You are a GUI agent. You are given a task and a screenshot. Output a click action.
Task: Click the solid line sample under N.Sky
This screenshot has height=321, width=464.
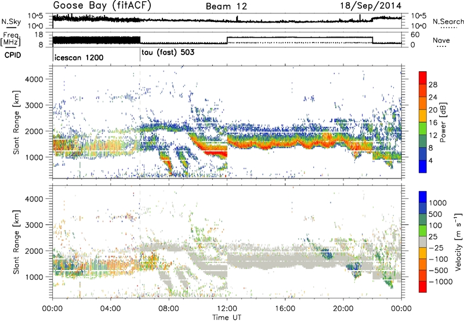tap(10, 28)
